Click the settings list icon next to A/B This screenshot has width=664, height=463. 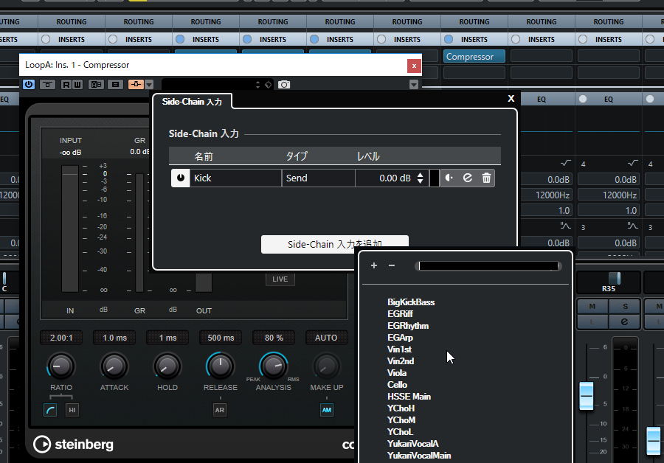tap(115, 85)
